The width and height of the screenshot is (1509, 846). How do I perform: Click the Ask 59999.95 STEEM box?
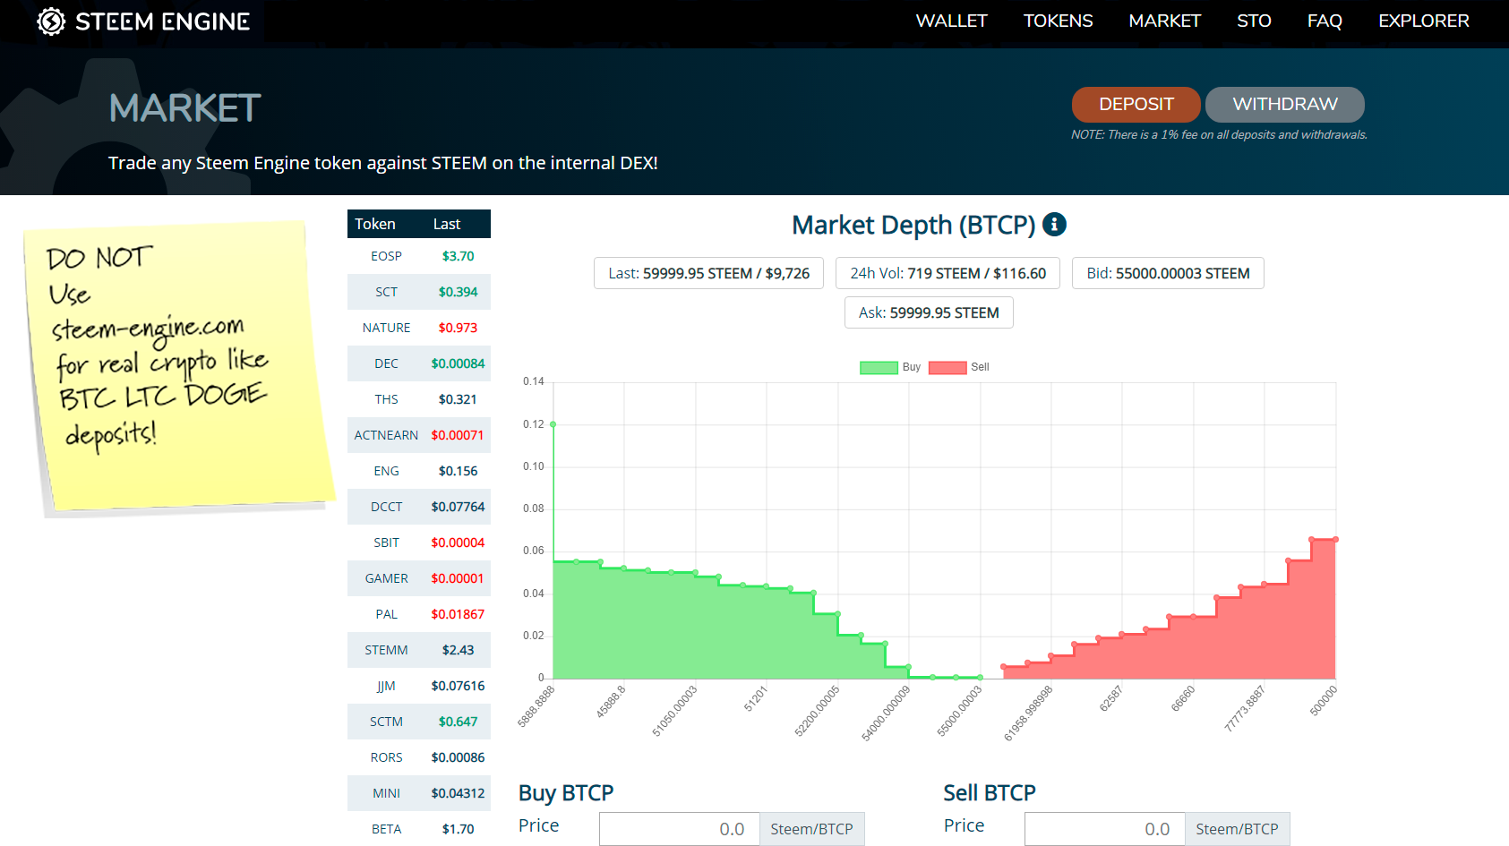tap(929, 312)
